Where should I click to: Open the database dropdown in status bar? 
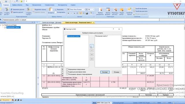[111, 103]
